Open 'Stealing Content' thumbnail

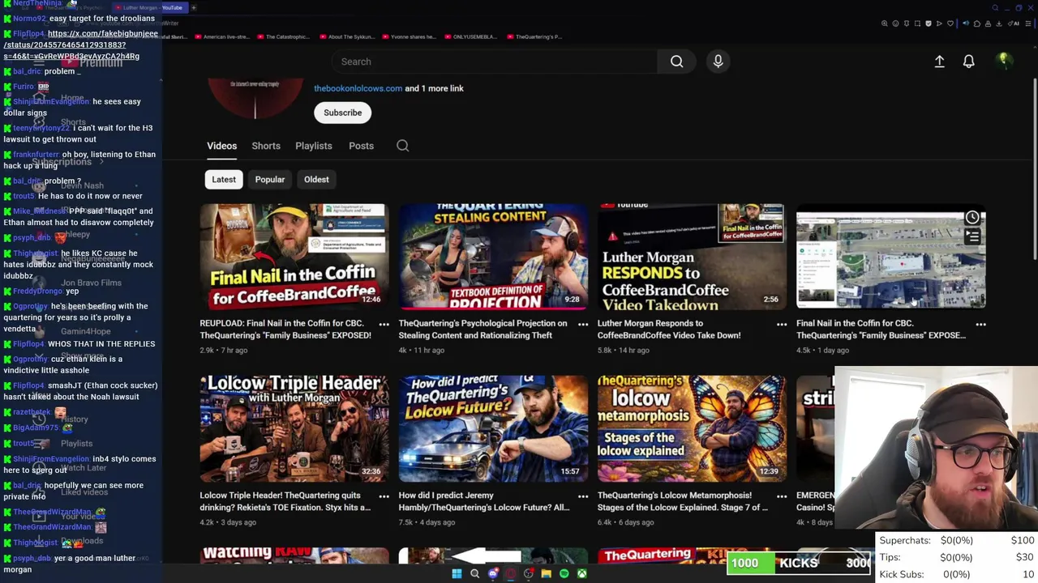click(x=493, y=257)
